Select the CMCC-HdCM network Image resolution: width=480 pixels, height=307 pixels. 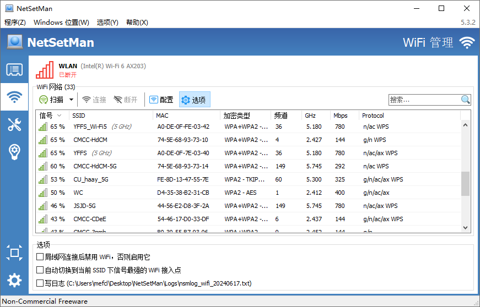point(248,140)
